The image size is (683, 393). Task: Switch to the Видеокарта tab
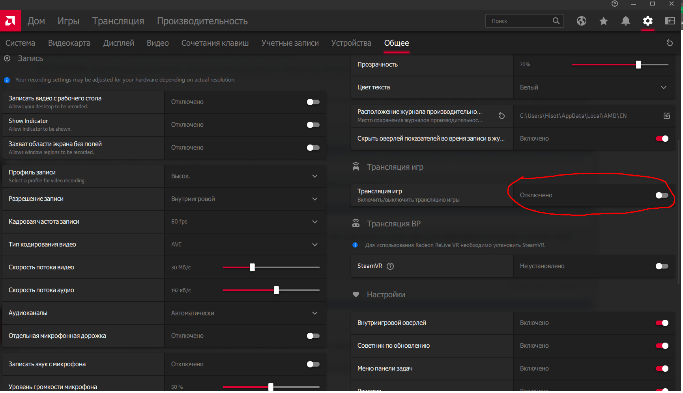point(69,43)
